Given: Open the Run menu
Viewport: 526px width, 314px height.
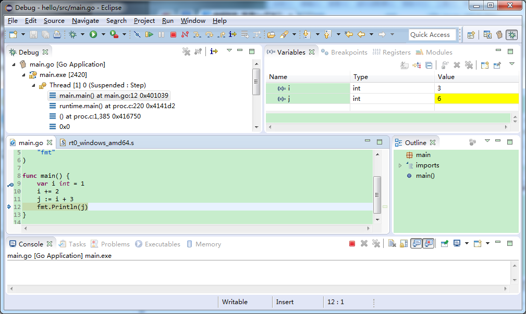Looking at the screenshot, I should [x=168, y=21].
